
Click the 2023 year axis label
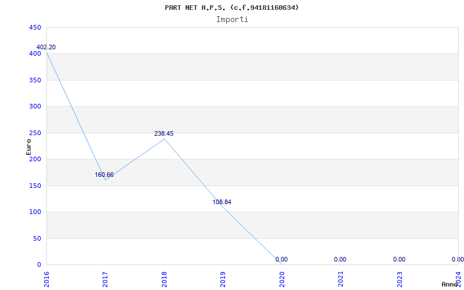tap(399, 278)
